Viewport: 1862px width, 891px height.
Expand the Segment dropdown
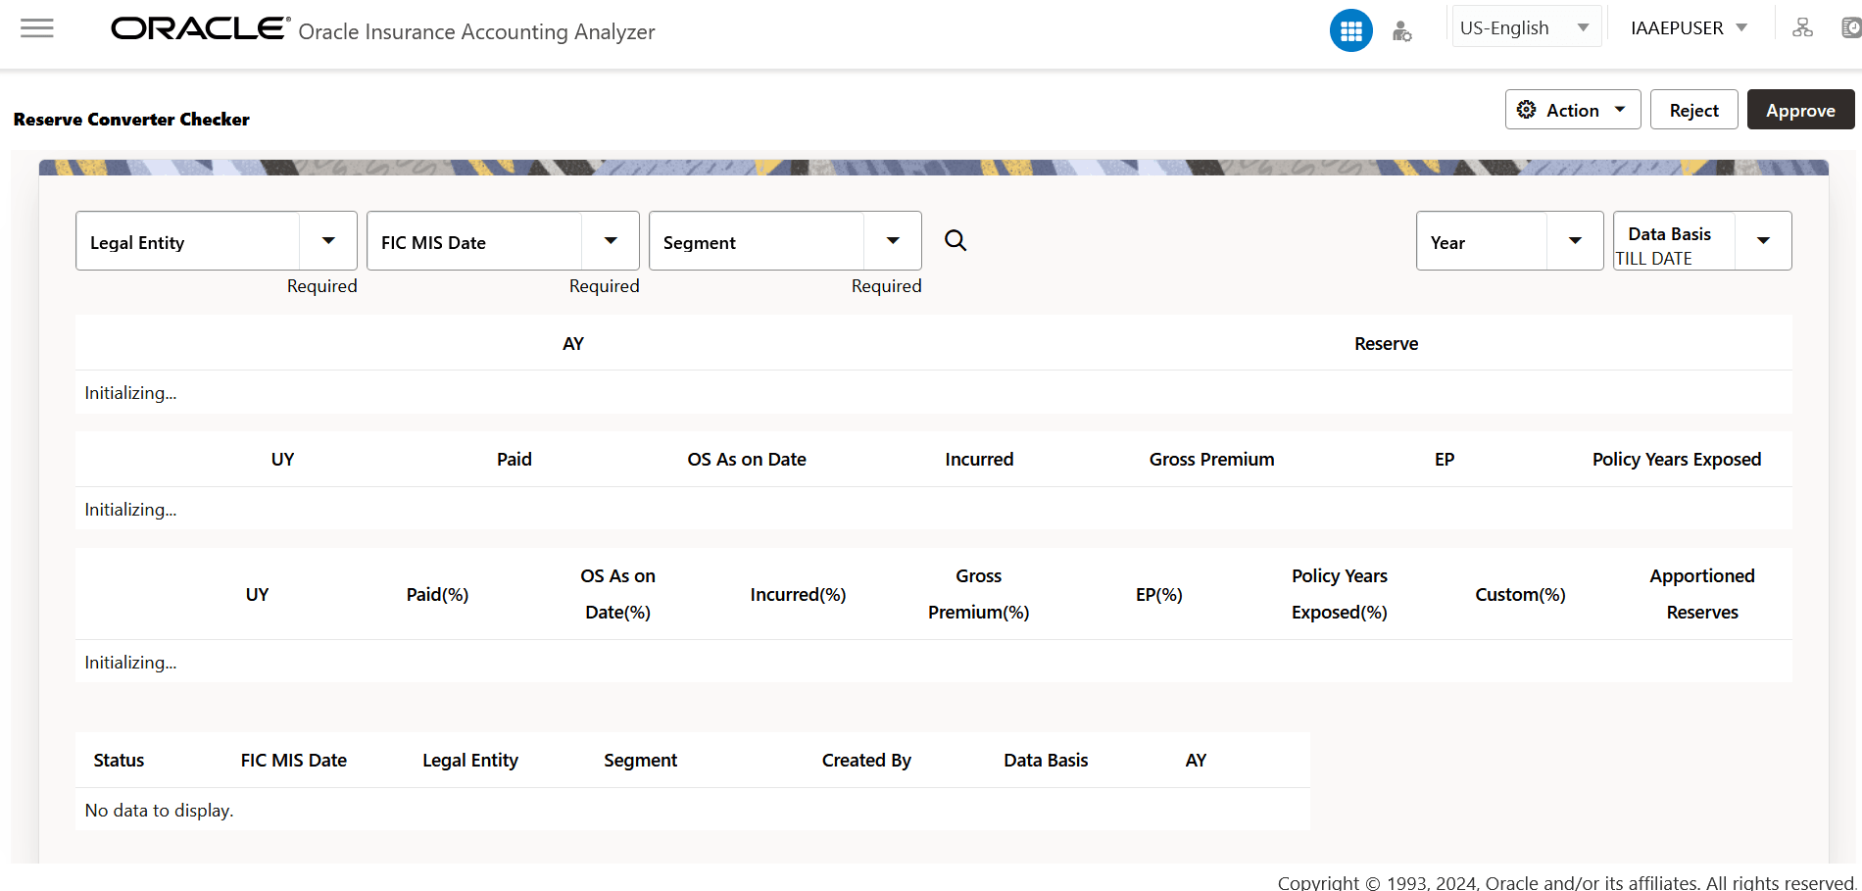pos(893,240)
